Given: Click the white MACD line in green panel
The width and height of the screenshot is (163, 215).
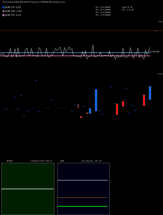Looking at the screenshot, I should [27, 189].
